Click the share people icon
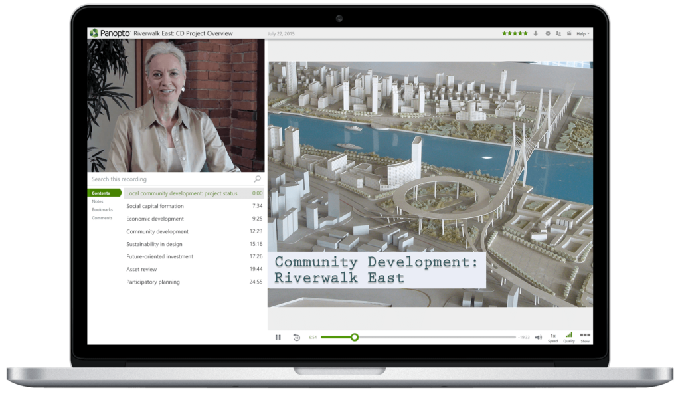This screenshot has height=402, width=680. (x=558, y=33)
